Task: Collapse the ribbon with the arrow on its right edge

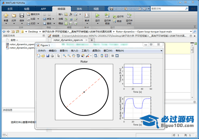Action: tap(195, 27)
